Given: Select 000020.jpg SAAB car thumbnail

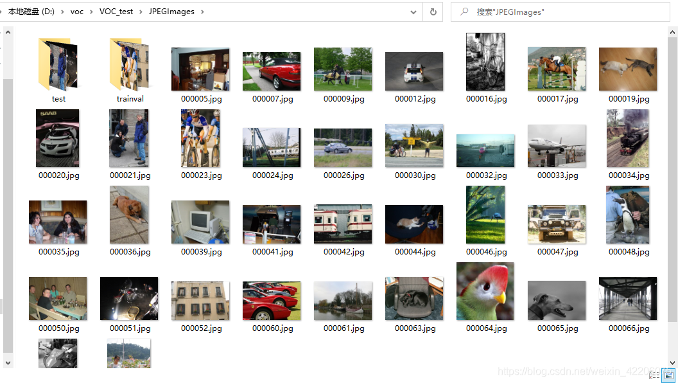Looking at the screenshot, I should tap(58, 138).
